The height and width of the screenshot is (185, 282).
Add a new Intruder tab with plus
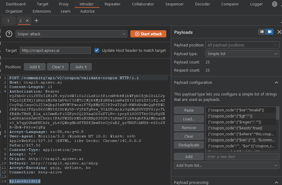36,21
